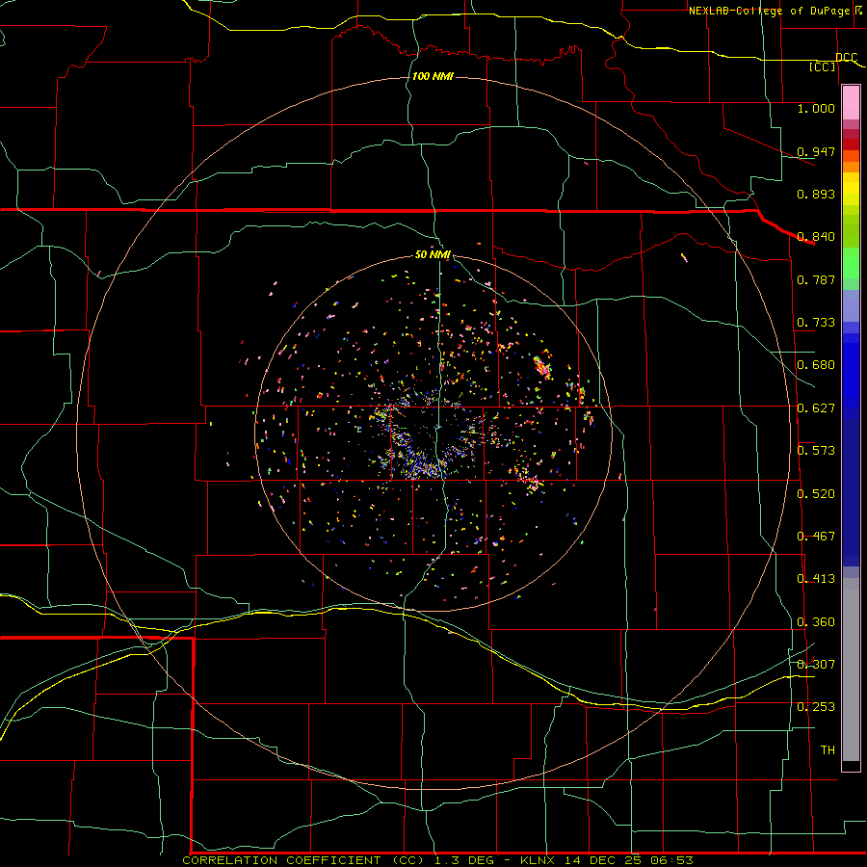The image size is (867, 867).
Task: Click the 0.253 color scale value
Action: coord(816,707)
